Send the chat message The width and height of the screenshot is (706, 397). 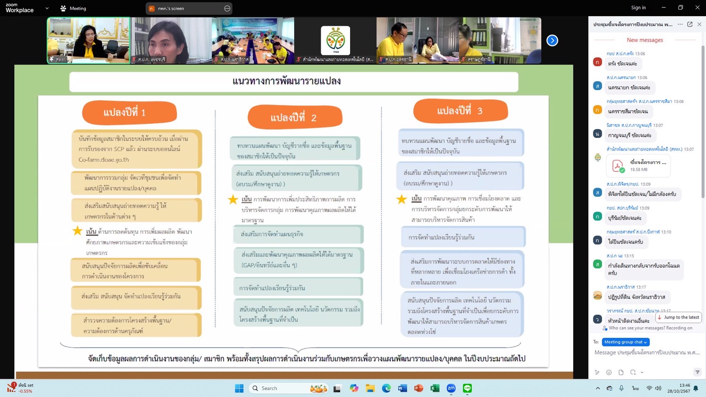[697, 372]
